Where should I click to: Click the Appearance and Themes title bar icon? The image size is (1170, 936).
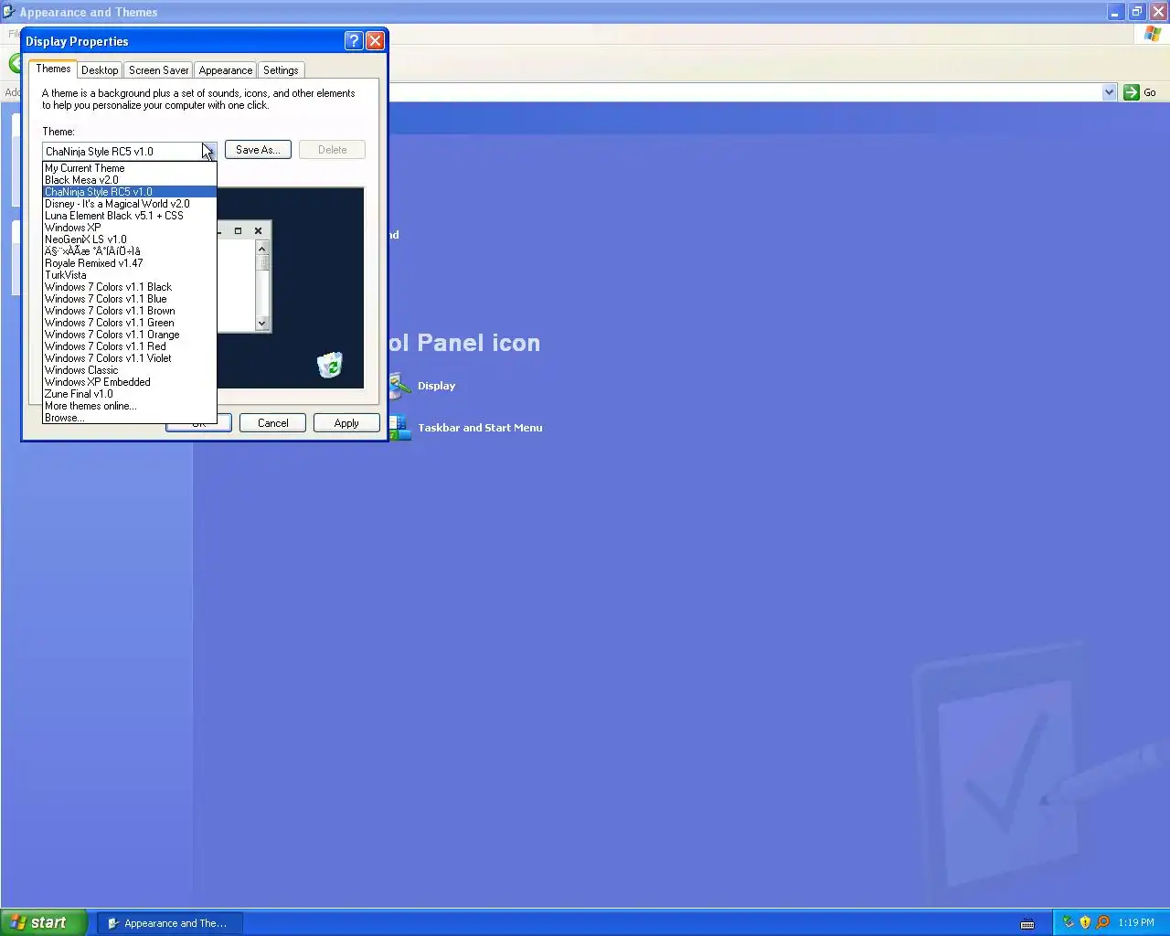(9, 12)
